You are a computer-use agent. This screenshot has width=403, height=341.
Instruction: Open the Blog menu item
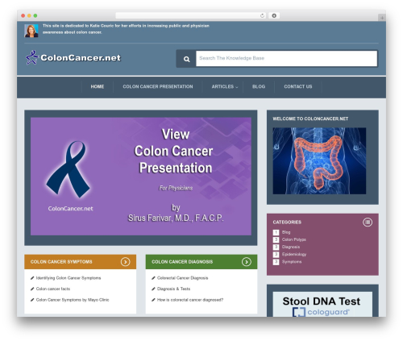click(x=259, y=86)
